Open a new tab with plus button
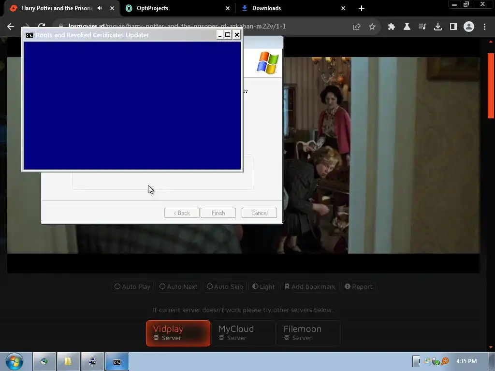The width and height of the screenshot is (495, 371). (x=362, y=8)
